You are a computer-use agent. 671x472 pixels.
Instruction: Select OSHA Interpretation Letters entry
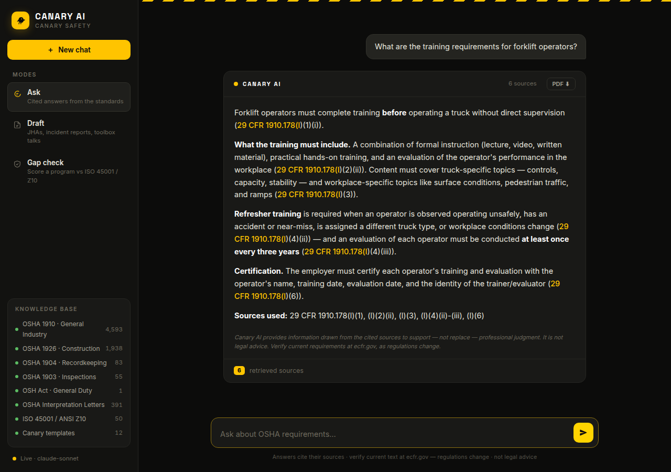(69, 405)
